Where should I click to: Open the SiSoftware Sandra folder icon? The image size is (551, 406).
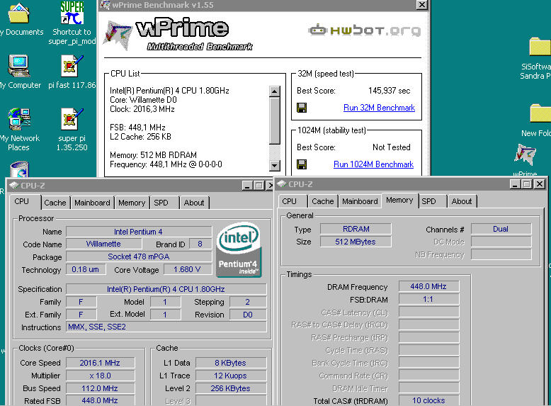(x=540, y=46)
